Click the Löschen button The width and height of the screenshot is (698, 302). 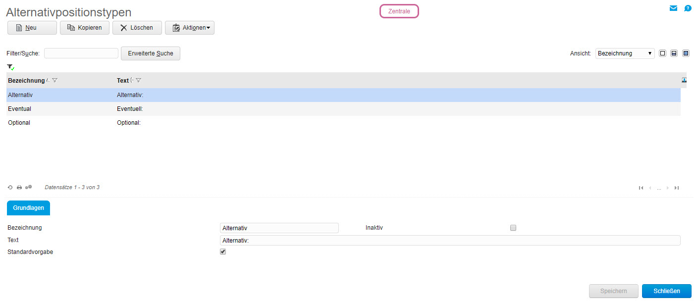[137, 28]
